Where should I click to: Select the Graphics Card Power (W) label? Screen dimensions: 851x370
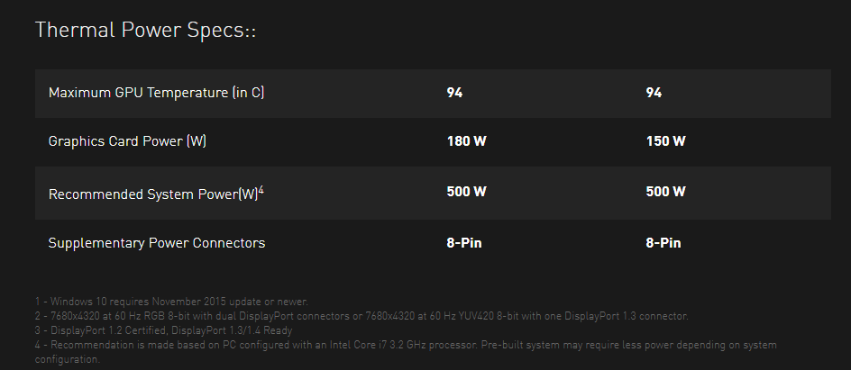[x=127, y=141]
